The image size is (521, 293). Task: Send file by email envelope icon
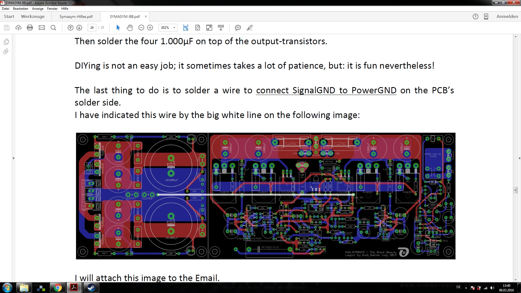coord(42,28)
